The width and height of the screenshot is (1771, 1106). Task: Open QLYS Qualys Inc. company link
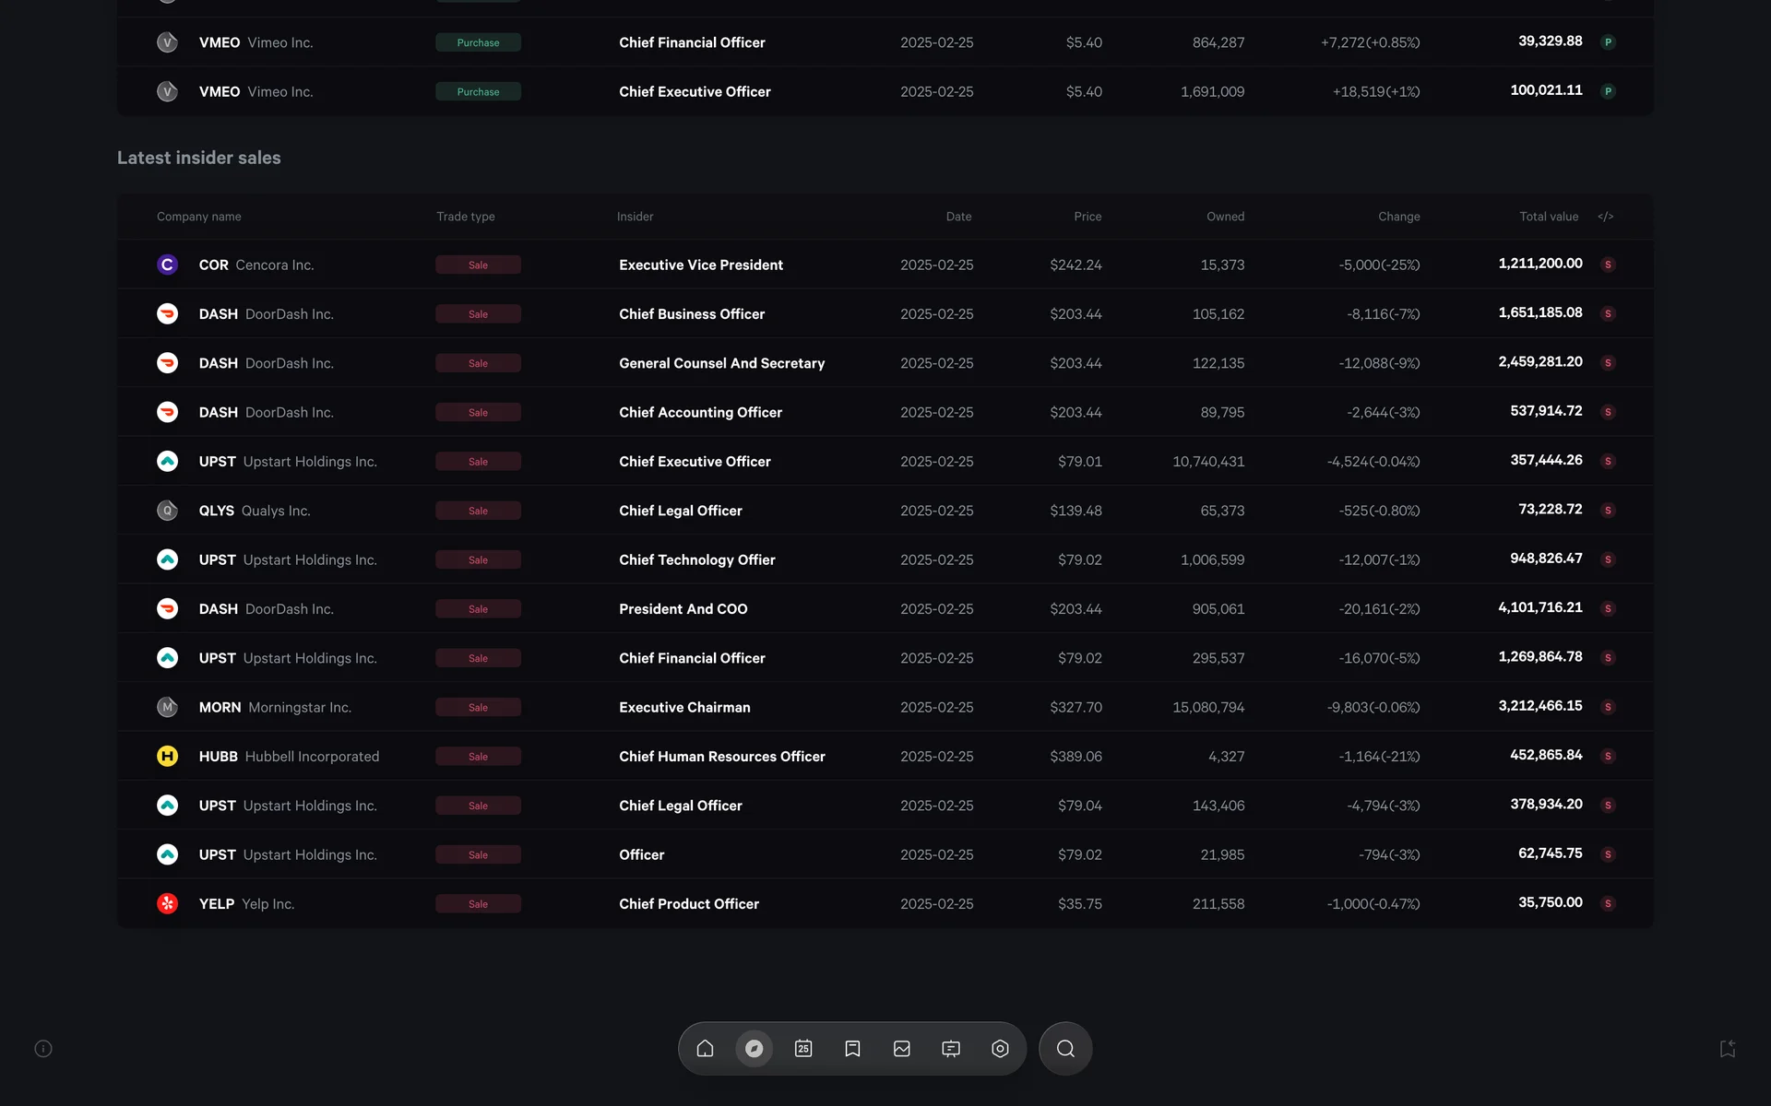point(254,511)
